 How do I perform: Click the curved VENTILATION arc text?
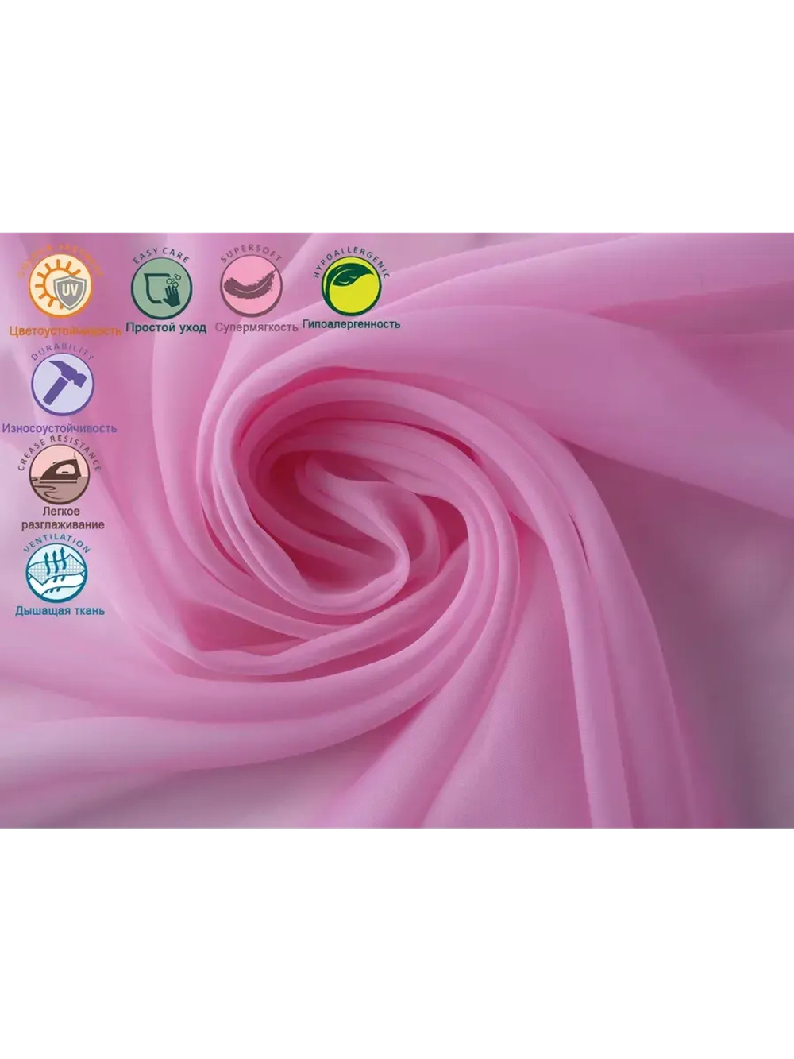(57, 542)
